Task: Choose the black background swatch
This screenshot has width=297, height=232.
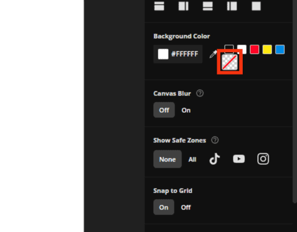Action: [x=229, y=47]
